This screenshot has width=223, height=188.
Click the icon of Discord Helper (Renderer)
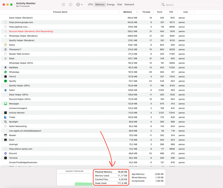6,31
